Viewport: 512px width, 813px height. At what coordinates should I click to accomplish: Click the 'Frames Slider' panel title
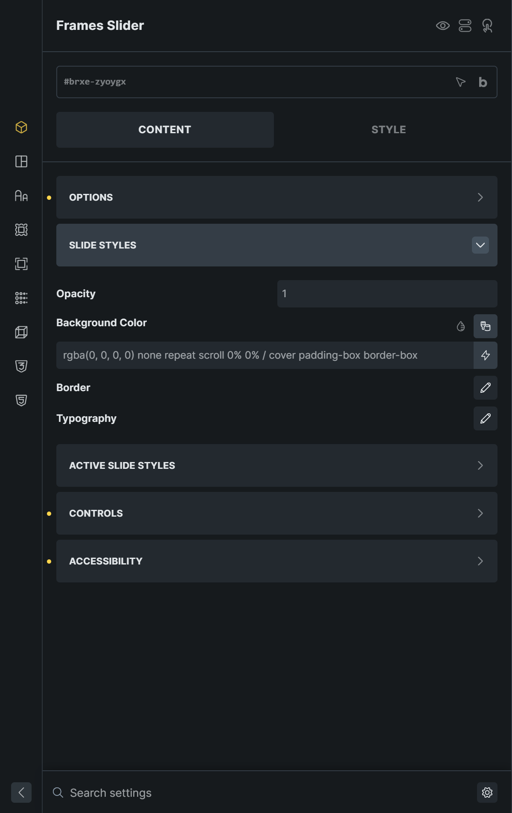pos(100,26)
